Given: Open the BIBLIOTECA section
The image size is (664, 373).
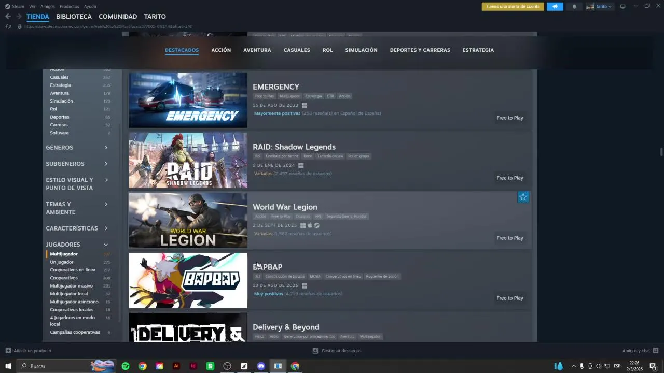Looking at the screenshot, I should [74, 17].
